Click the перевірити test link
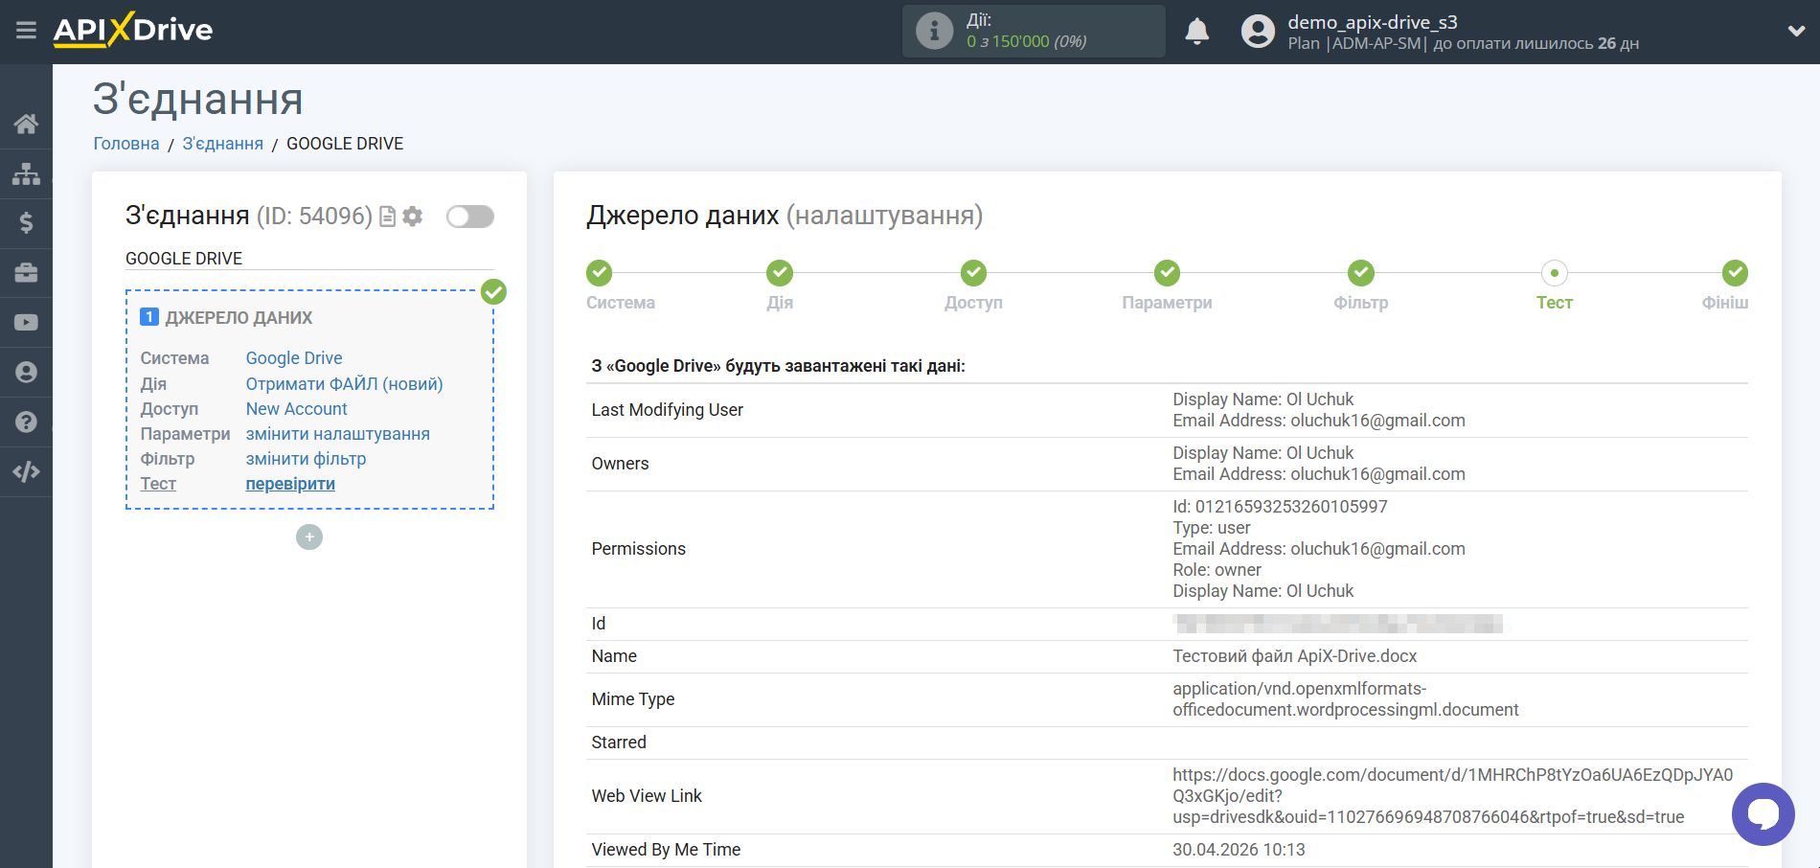The width and height of the screenshot is (1820, 868). pyautogui.click(x=290, y=484)
